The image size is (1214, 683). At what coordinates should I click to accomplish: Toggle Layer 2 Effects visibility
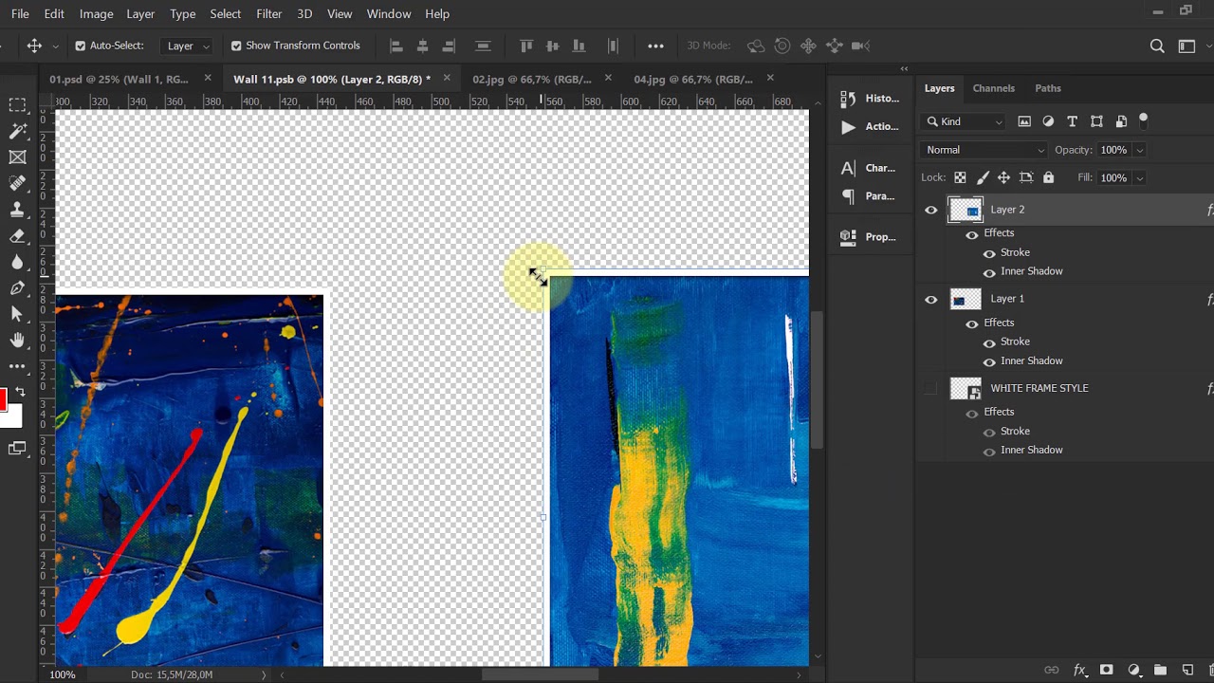coord(971,234)
